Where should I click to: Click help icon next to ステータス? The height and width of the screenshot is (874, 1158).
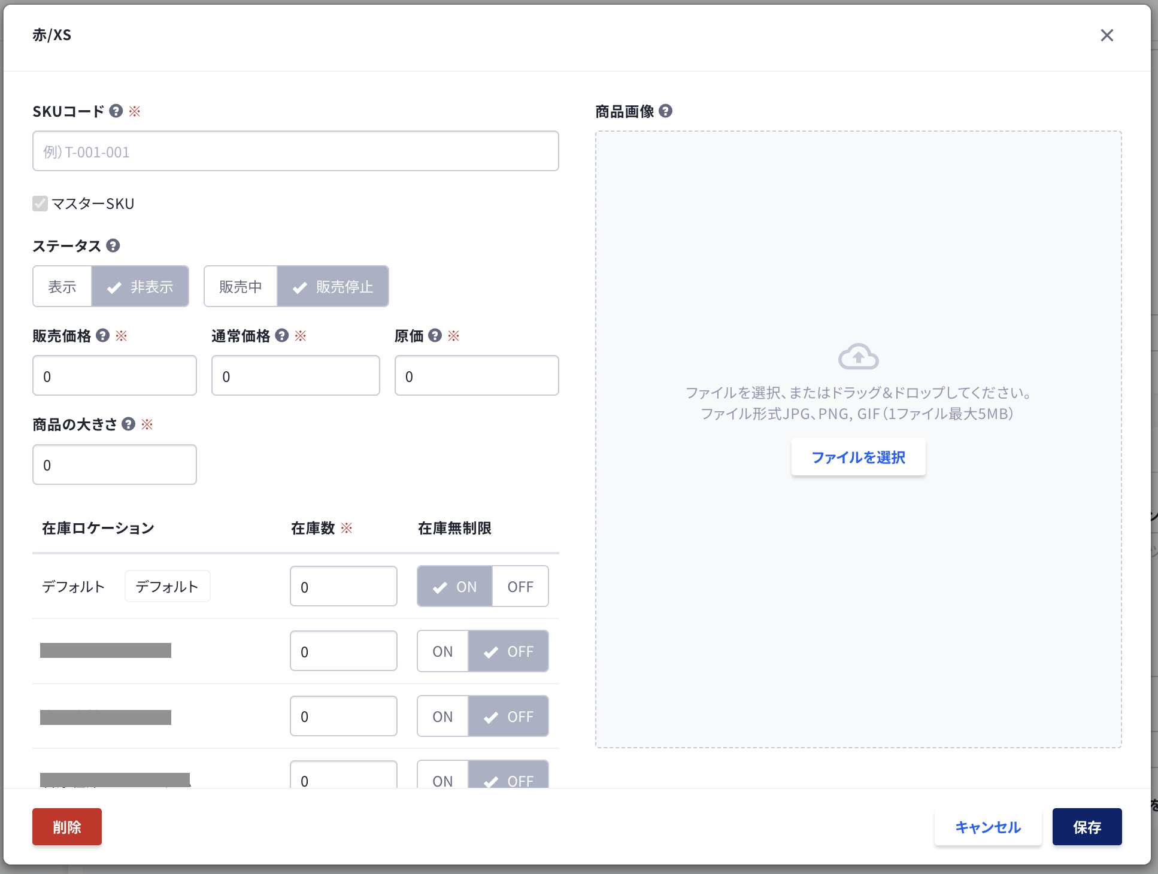[113, 245]
